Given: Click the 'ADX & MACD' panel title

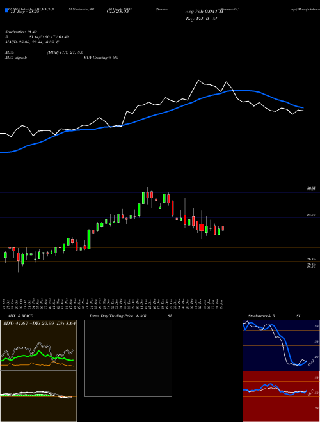Looking at the screenshot, I should coord(20,316).
